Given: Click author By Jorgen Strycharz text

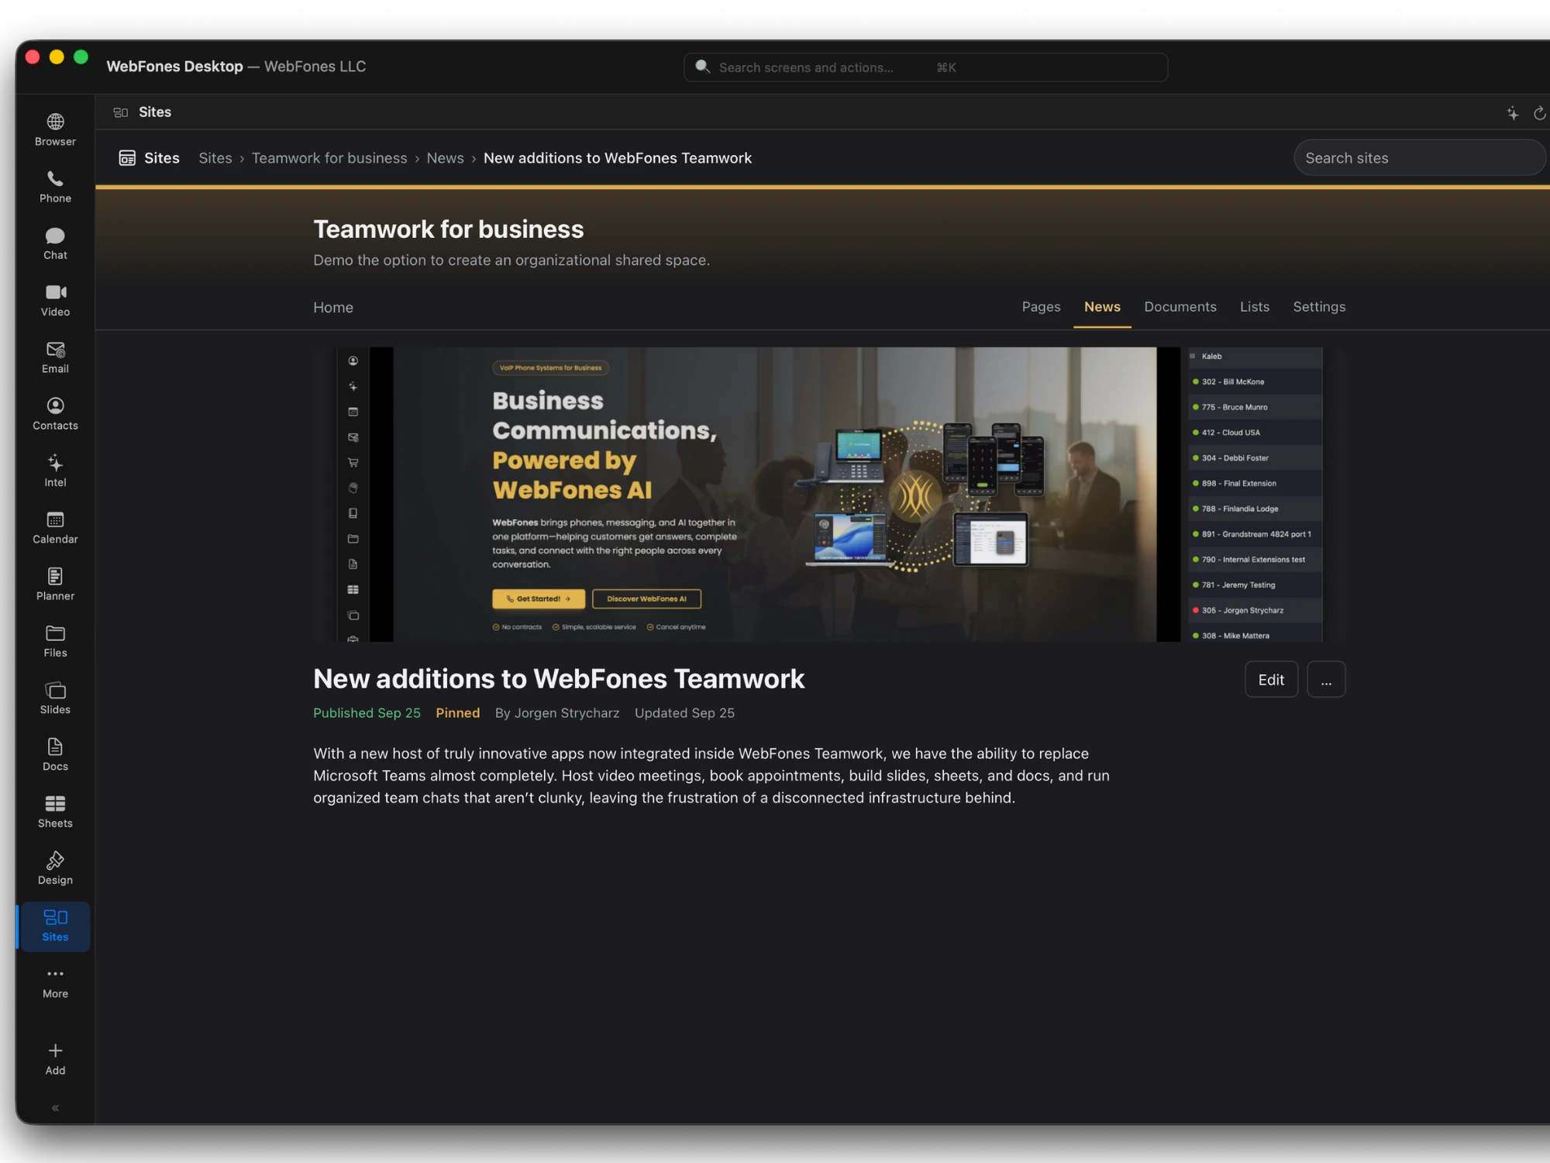Looking at the screenshot, I should pos(557,713).
